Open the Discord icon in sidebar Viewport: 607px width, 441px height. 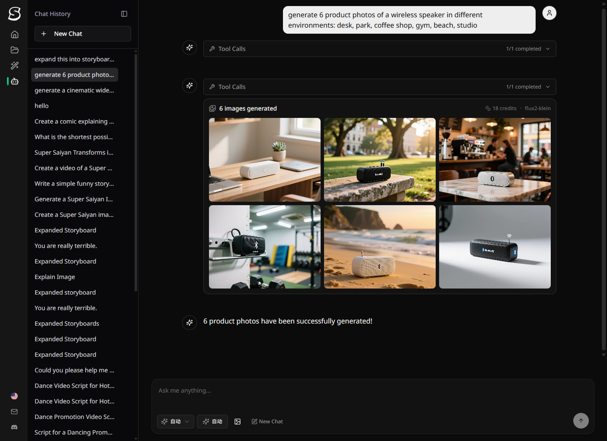(14, 427)
